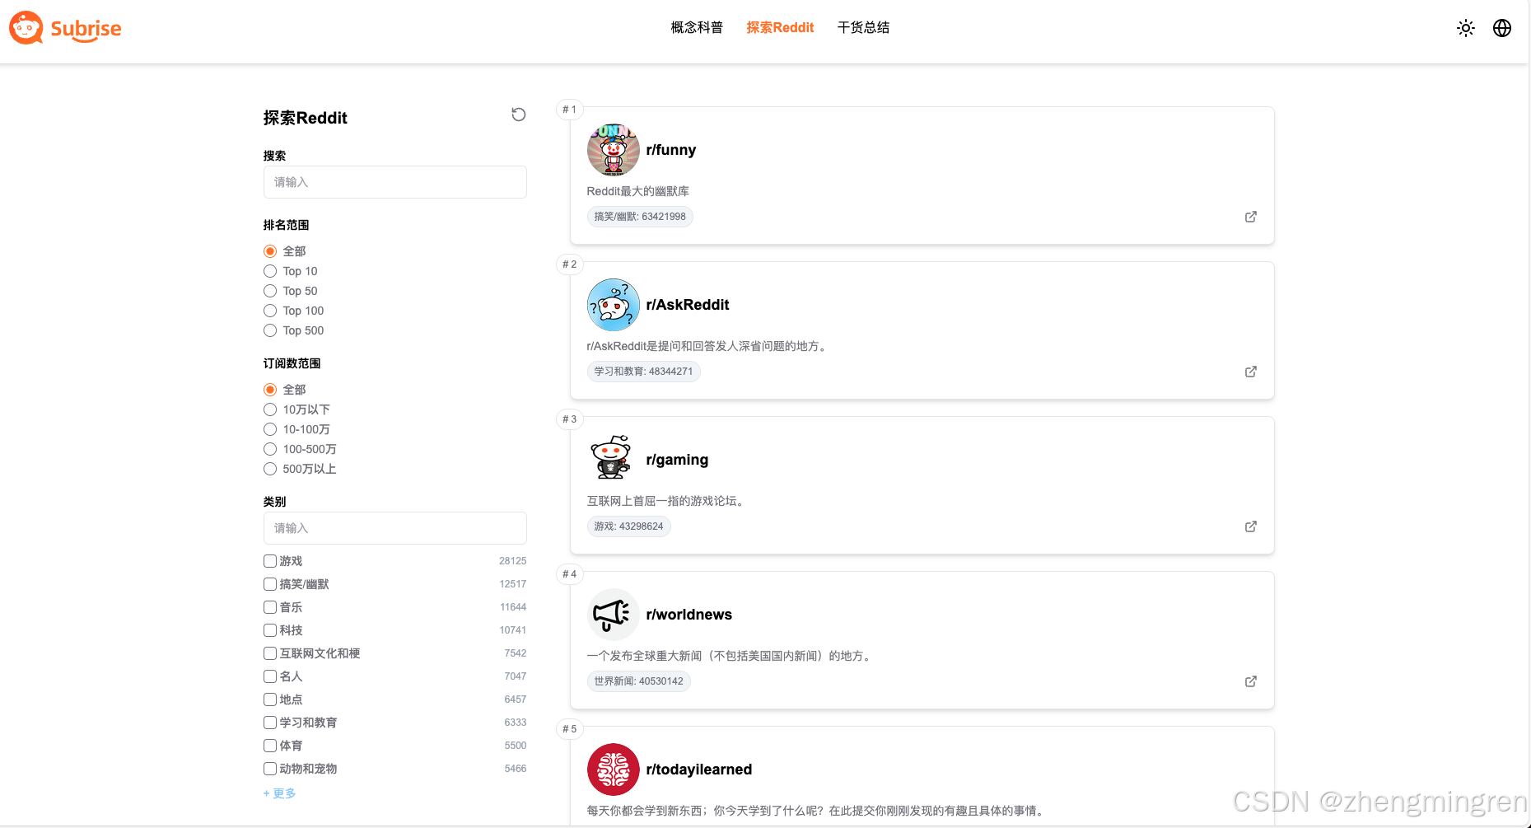Open r/funny external link icon

click(1251, 217)
